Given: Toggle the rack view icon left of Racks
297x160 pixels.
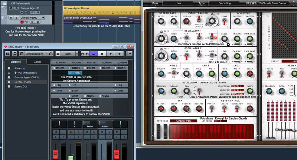Looking at the screenshot, I should pyautogui.click(x=58, y=54).
